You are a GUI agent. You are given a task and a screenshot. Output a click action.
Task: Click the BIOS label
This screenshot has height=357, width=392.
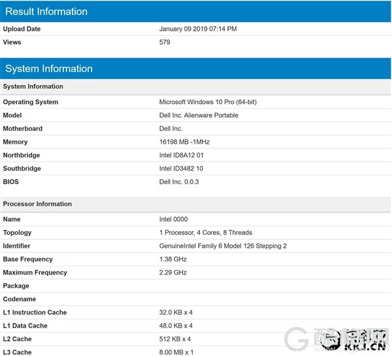click(x=10, y=182)
